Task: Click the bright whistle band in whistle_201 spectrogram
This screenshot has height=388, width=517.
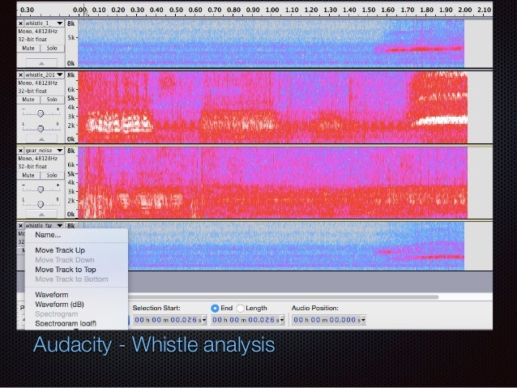Action: click(442, 121)
